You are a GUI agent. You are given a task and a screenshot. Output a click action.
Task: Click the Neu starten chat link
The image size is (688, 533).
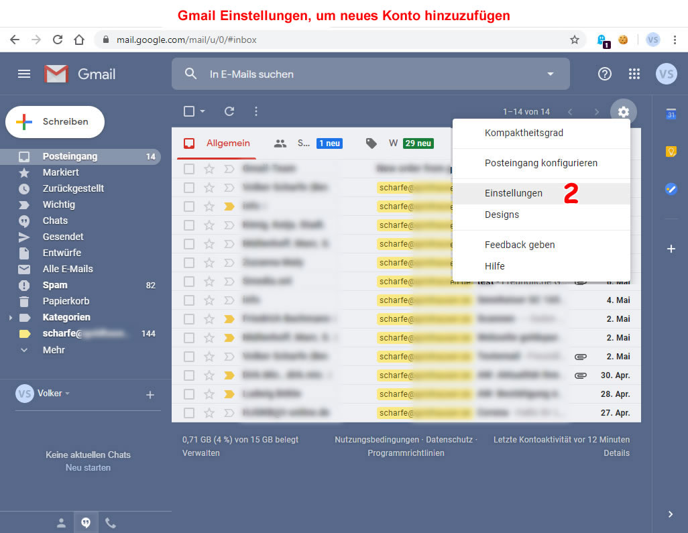pyautogui.click(x=89, y=468)
